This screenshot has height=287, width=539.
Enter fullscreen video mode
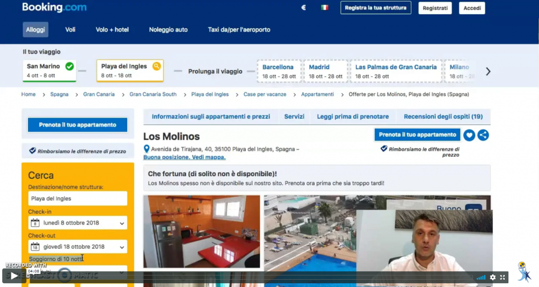coord(503,278)
